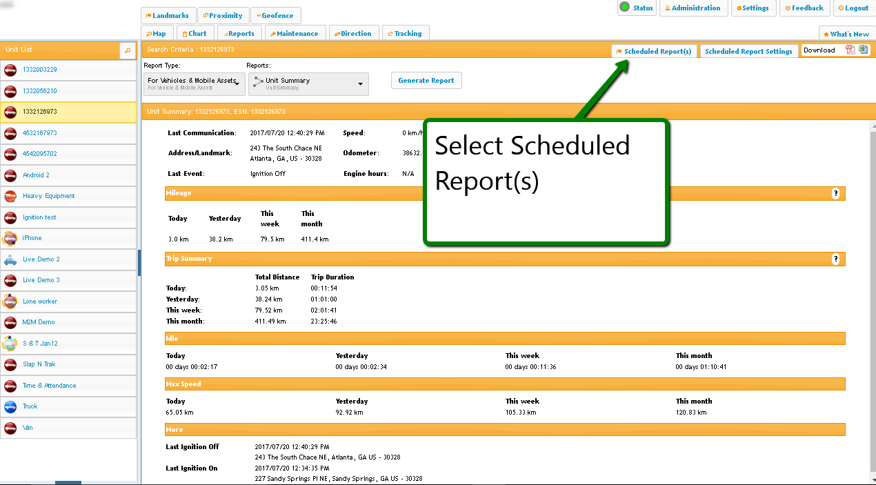Open the Download options box

822,50
